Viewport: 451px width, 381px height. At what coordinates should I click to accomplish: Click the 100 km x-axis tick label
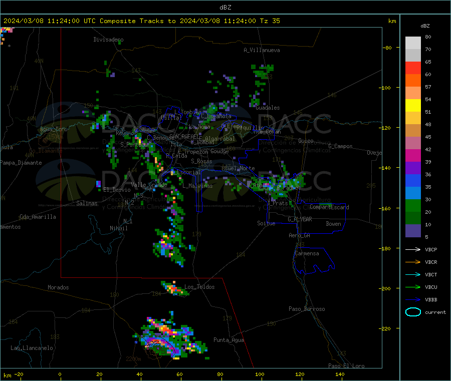260,374
